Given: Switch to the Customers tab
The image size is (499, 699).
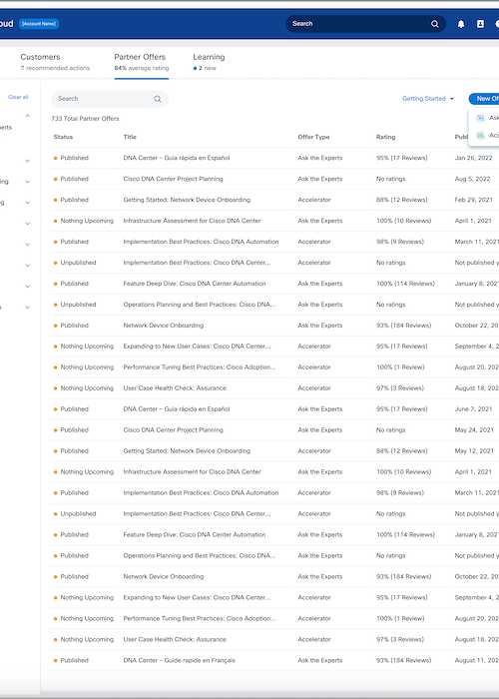Looking at the screenshot, I should 55,62.
